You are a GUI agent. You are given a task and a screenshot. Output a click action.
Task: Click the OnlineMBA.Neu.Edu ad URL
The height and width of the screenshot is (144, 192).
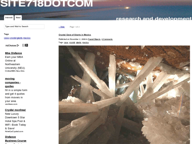pyautogui.click(x=15, y=71)
